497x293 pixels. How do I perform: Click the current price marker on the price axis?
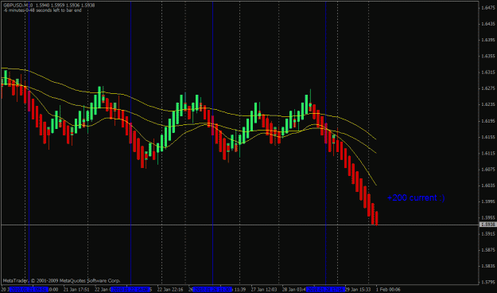tap(488, 225)
